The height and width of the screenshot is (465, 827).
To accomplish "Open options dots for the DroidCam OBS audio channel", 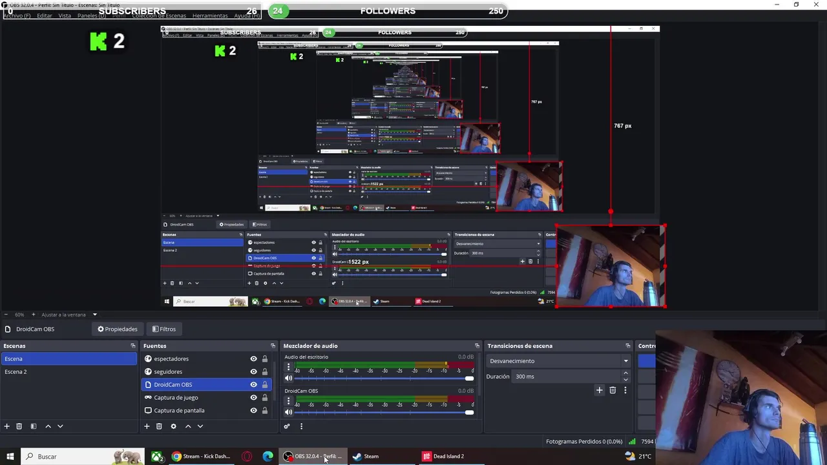I will 289,401.
